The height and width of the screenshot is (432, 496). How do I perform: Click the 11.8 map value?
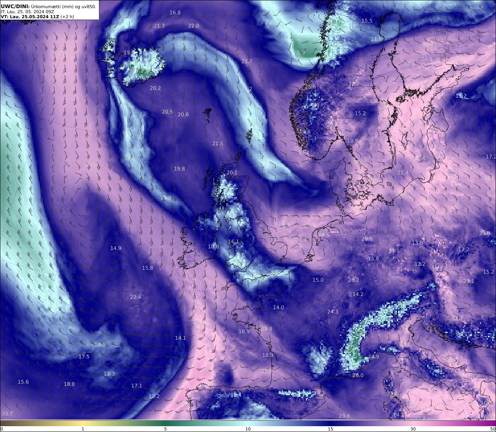tap(376, 39)
